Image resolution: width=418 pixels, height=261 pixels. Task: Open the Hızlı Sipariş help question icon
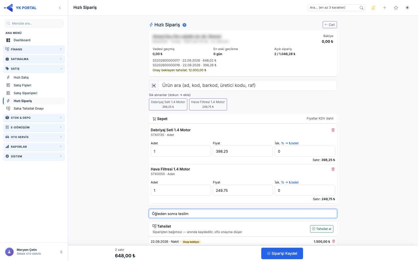click(184, 25)
